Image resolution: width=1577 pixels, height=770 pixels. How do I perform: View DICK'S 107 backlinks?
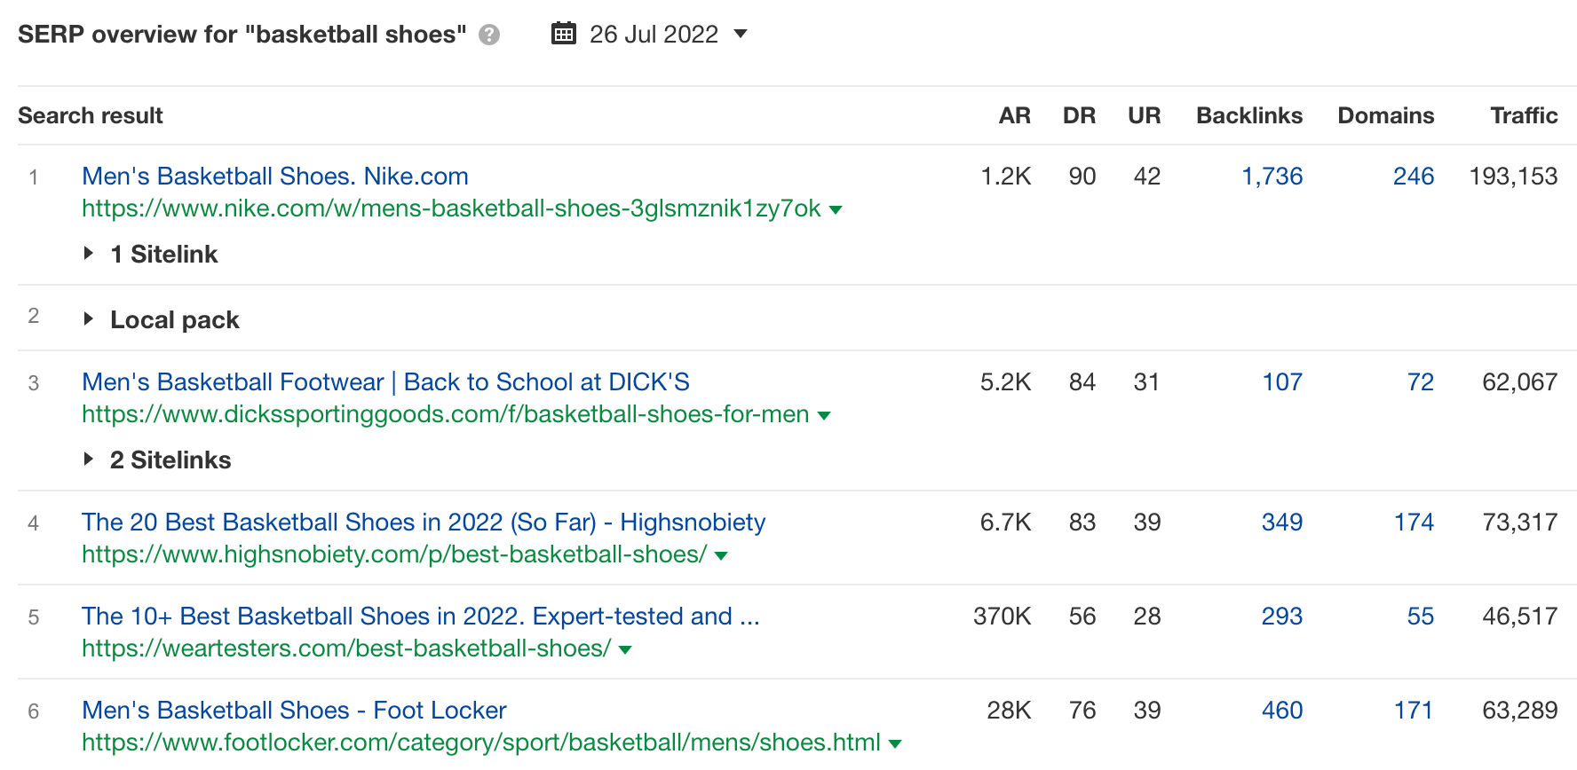[x=1282, y=381]
